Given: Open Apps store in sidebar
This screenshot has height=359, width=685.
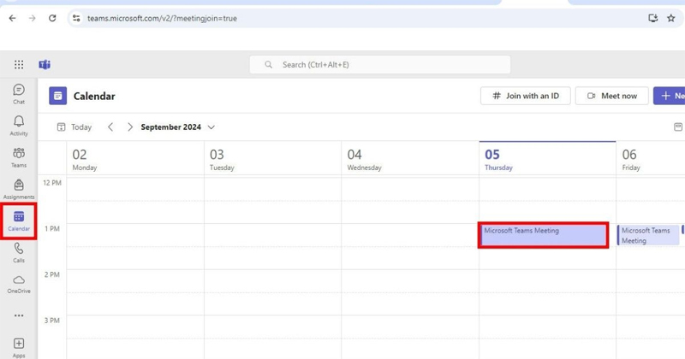Looking at the screenshot, I should pyautogui.click(x=19, y=348).
